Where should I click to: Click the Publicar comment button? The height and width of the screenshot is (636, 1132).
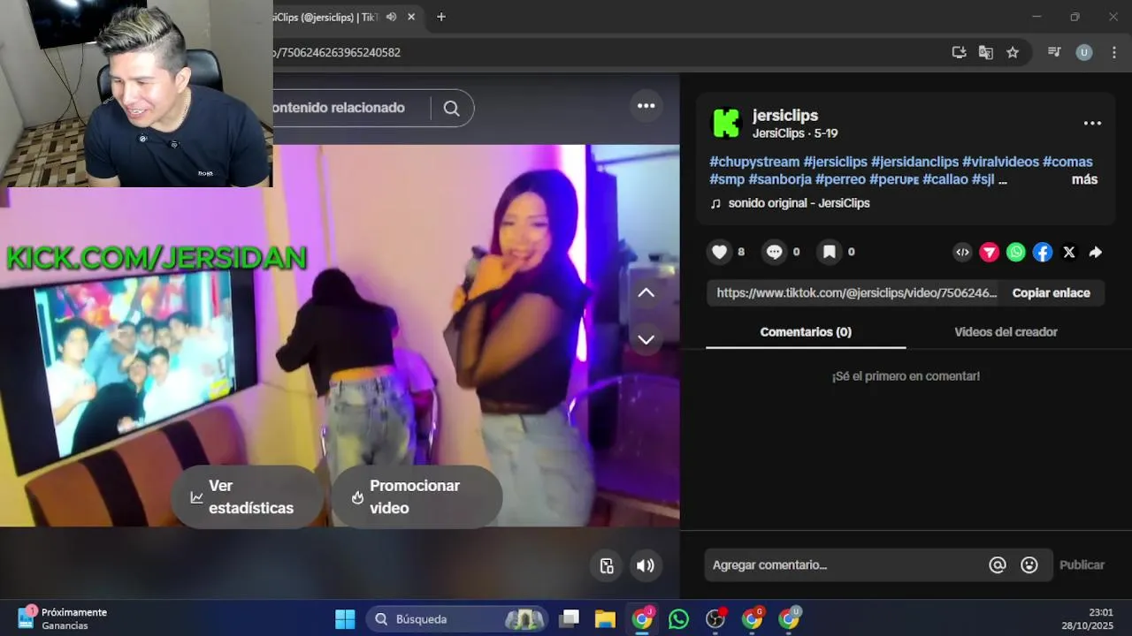click(1082, 565)
